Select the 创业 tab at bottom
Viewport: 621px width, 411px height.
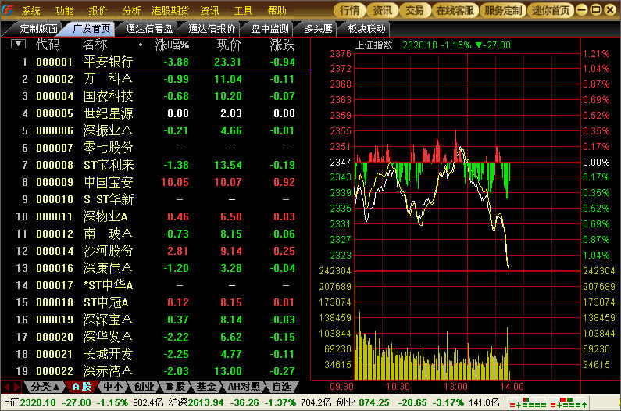pos(144,386)
